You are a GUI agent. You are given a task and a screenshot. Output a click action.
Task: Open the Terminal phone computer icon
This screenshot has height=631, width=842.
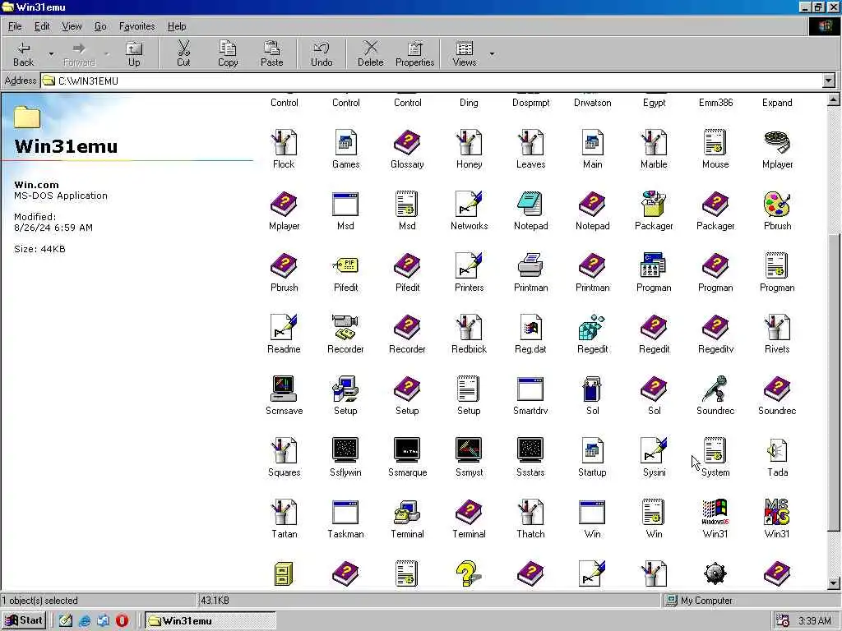(x=407, y=513)
